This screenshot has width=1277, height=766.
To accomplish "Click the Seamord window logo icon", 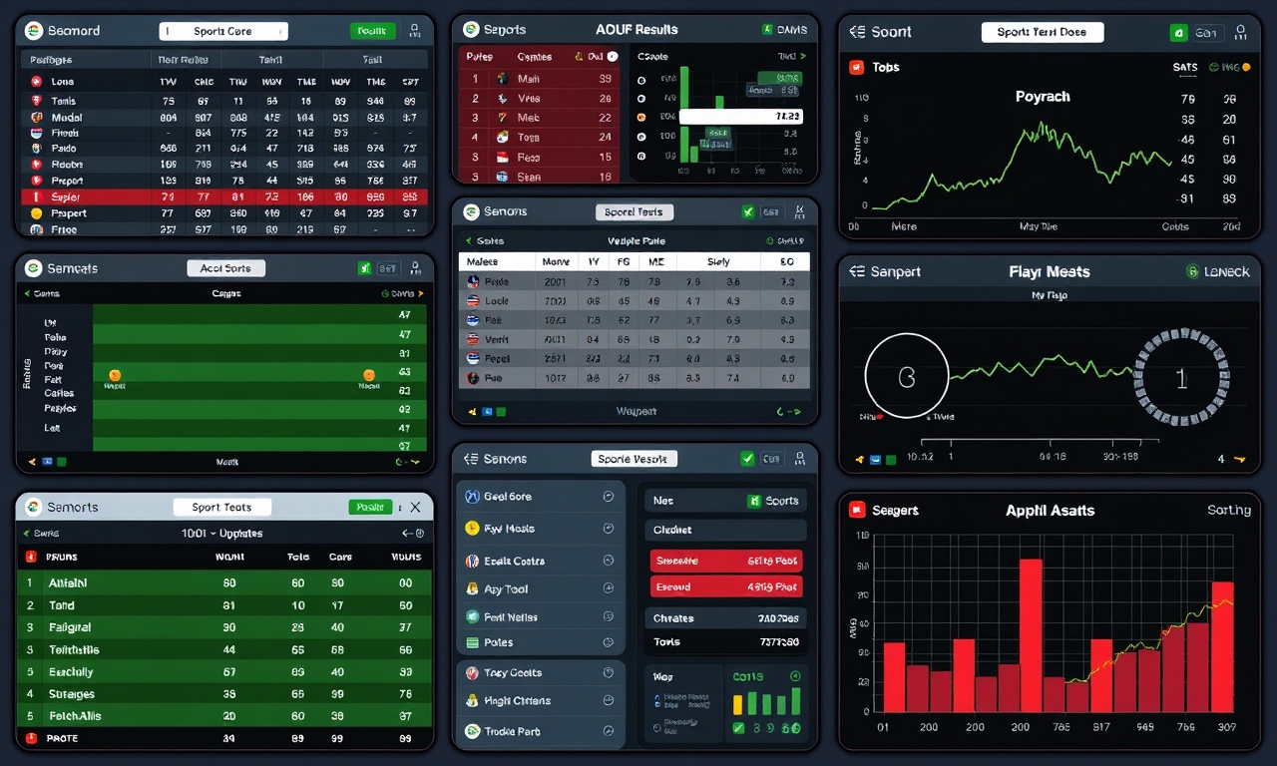I will click(x=34, y=31).
